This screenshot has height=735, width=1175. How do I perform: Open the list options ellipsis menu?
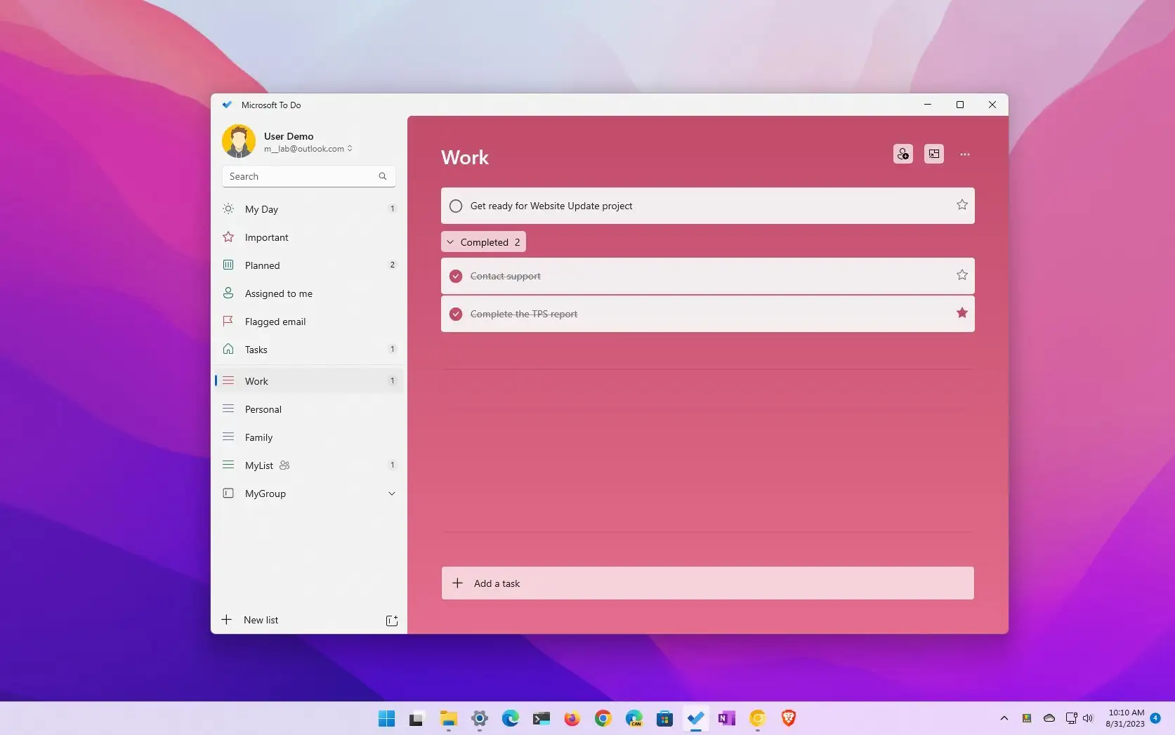coord(964,154)
